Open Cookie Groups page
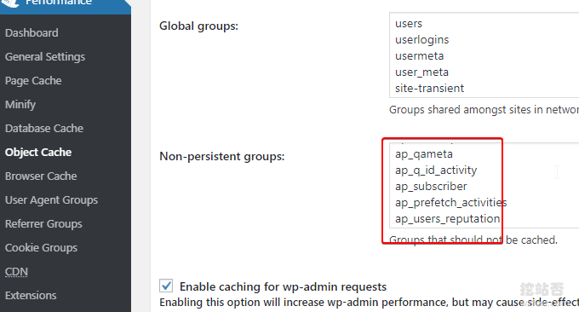Viewport: 579px width, 312px height. click(42, 248)
